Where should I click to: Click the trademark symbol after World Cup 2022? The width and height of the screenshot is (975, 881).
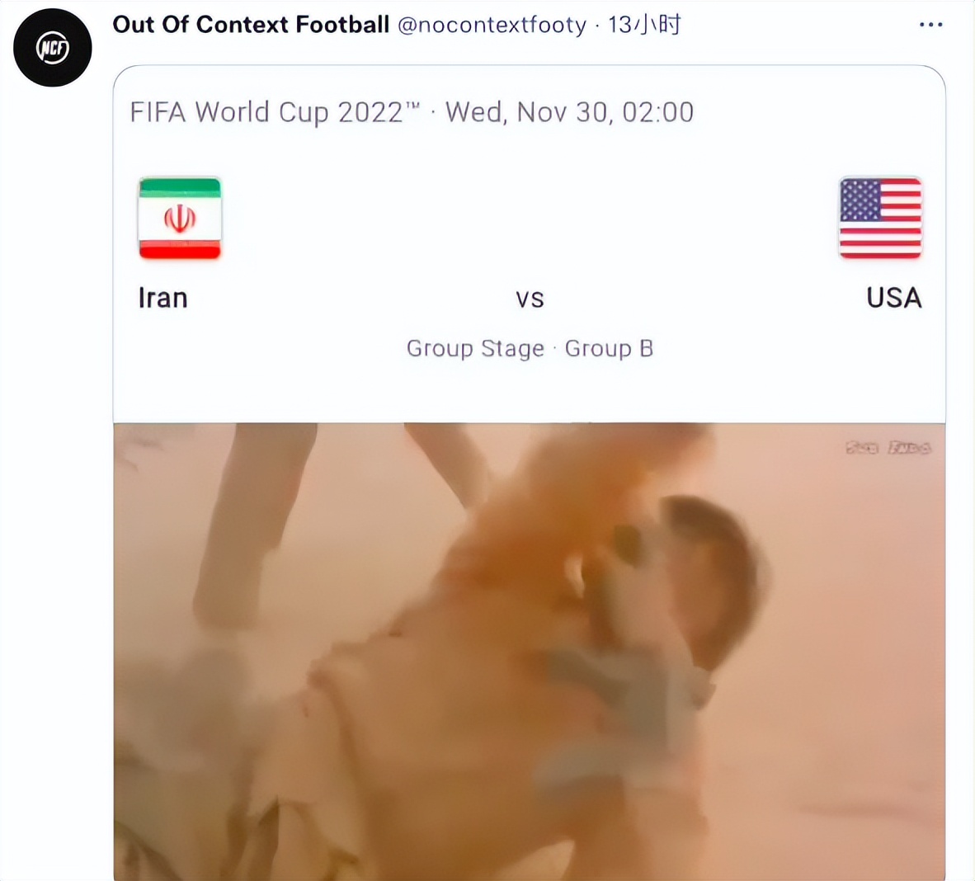(413, 105)
